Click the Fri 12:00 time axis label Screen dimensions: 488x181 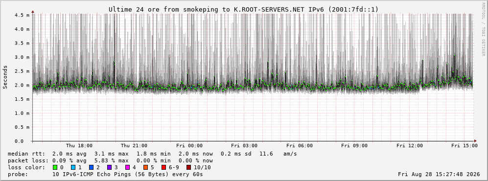coord(410,146)
